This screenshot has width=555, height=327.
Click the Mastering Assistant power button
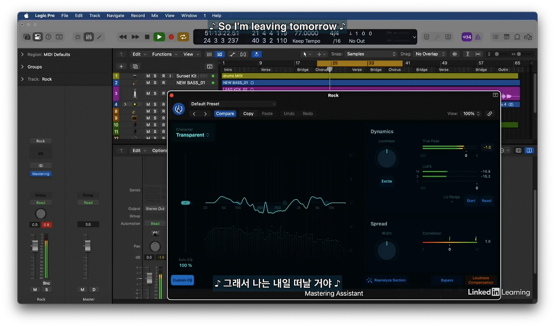[x=179, y=109]
